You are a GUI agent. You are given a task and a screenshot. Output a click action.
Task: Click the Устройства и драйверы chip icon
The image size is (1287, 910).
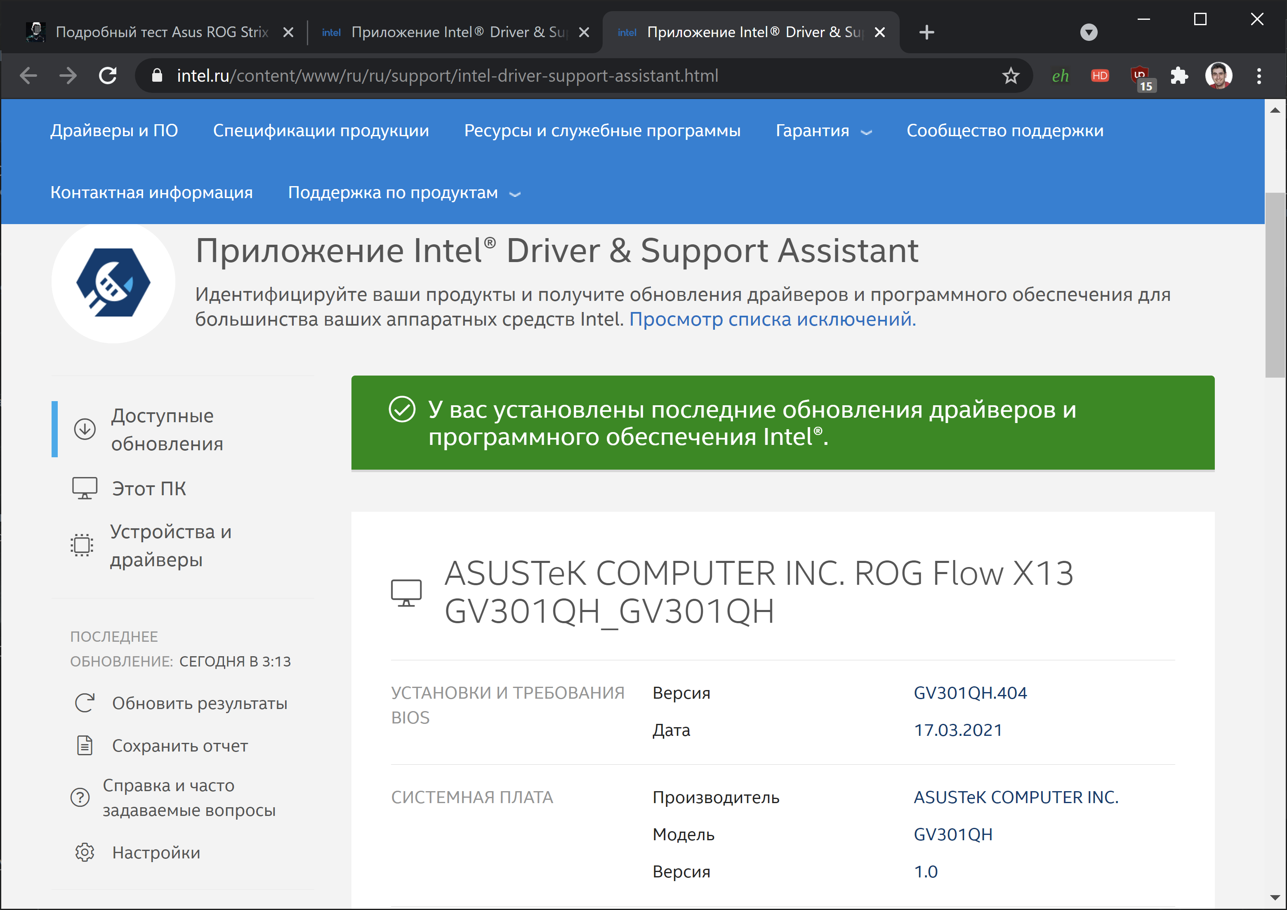pos(82,545)
